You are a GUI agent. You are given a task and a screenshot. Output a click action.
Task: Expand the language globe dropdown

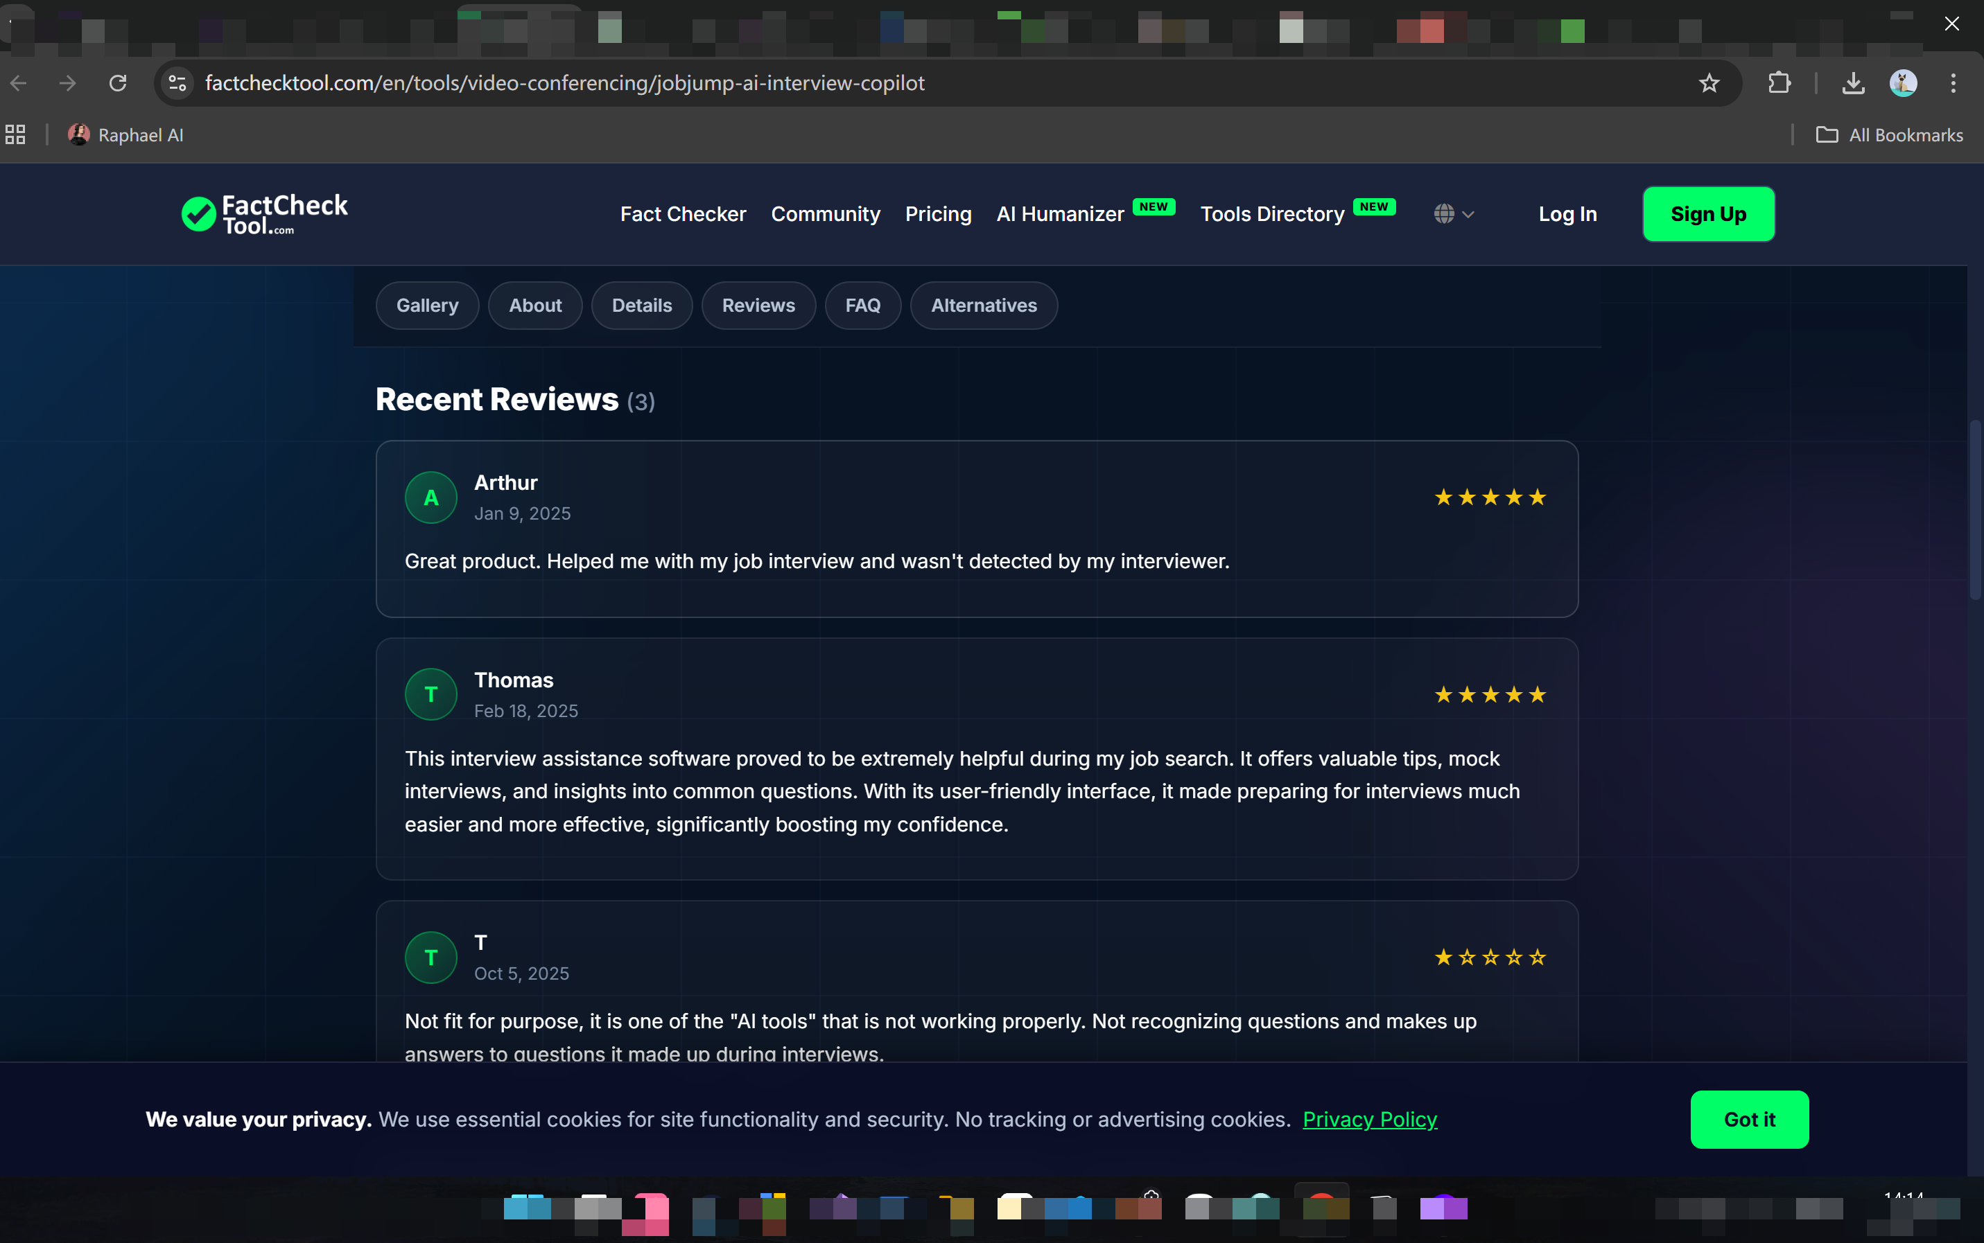(1454, 213)
